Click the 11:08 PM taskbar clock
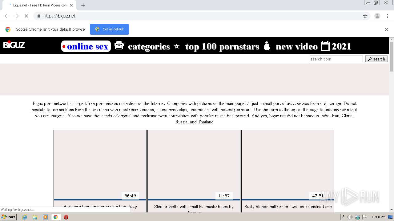This screenshot has width=394, height=221. [x=378, y=217]
